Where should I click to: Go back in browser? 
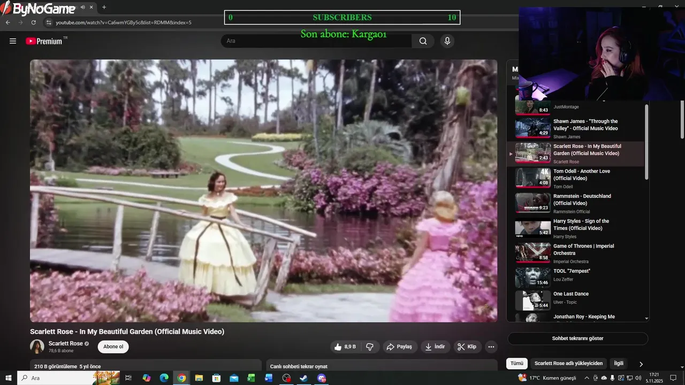(x=7, y=22)
